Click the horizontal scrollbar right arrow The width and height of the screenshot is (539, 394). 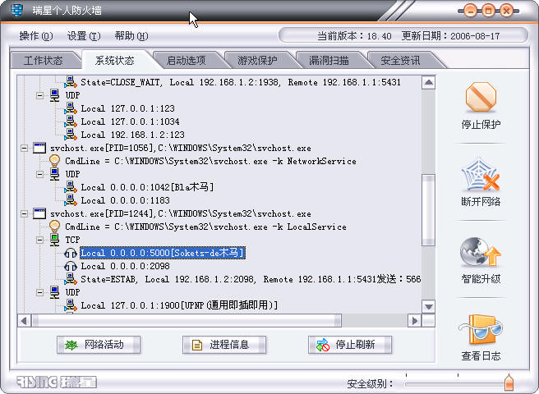(415, 321)
